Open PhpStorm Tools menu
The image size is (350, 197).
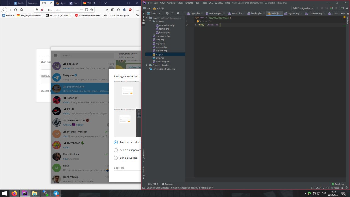click(x=204, y=3)
